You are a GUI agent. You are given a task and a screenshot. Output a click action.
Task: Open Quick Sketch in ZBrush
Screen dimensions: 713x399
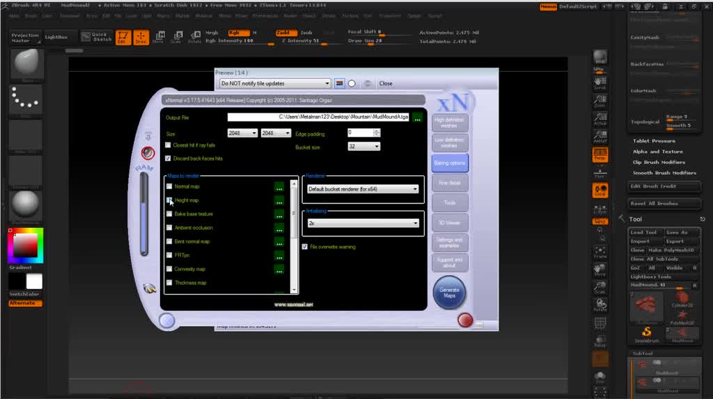coord(96,37)
